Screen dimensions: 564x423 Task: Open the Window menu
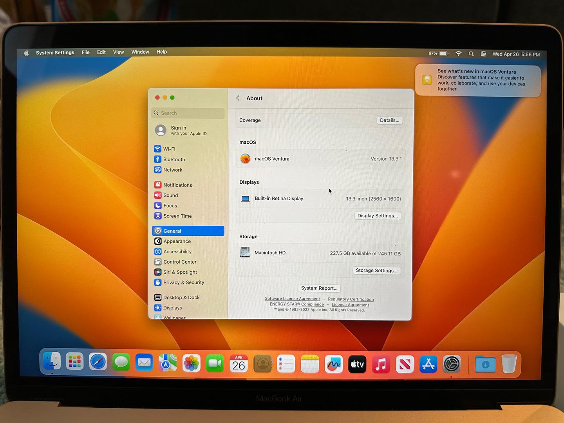[x=140, y=52]
